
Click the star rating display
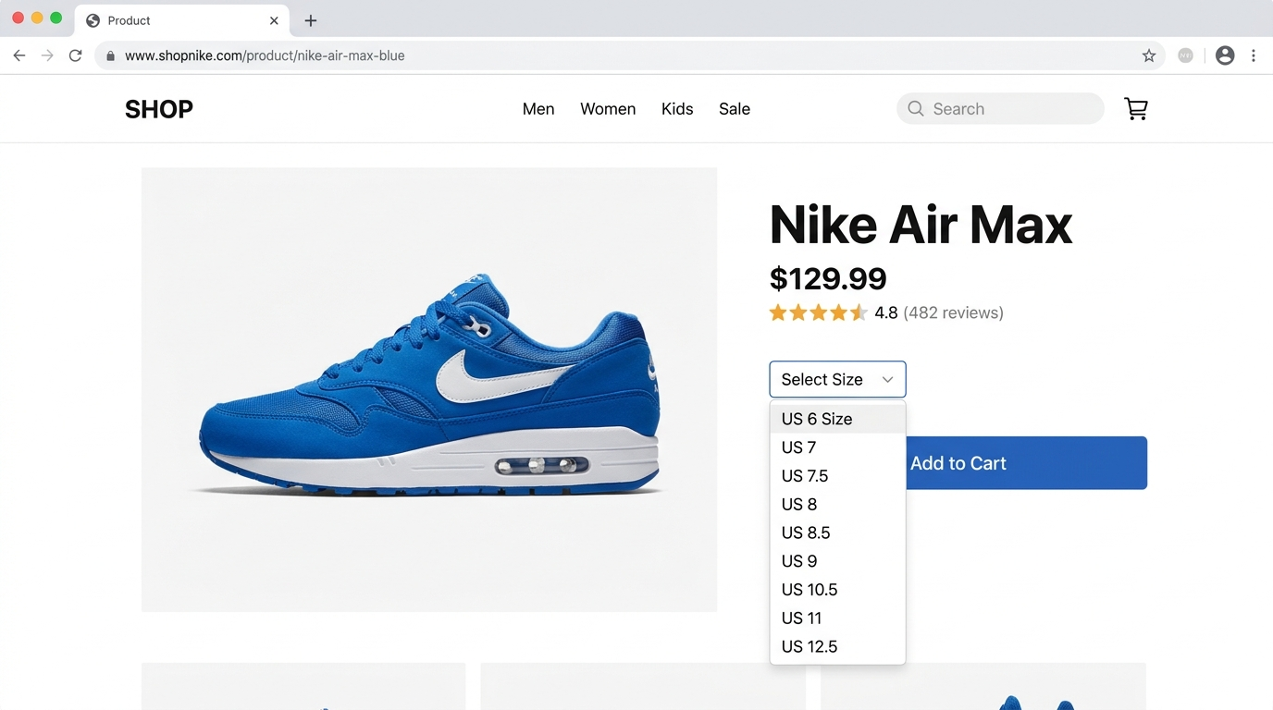tap(819, 312)
